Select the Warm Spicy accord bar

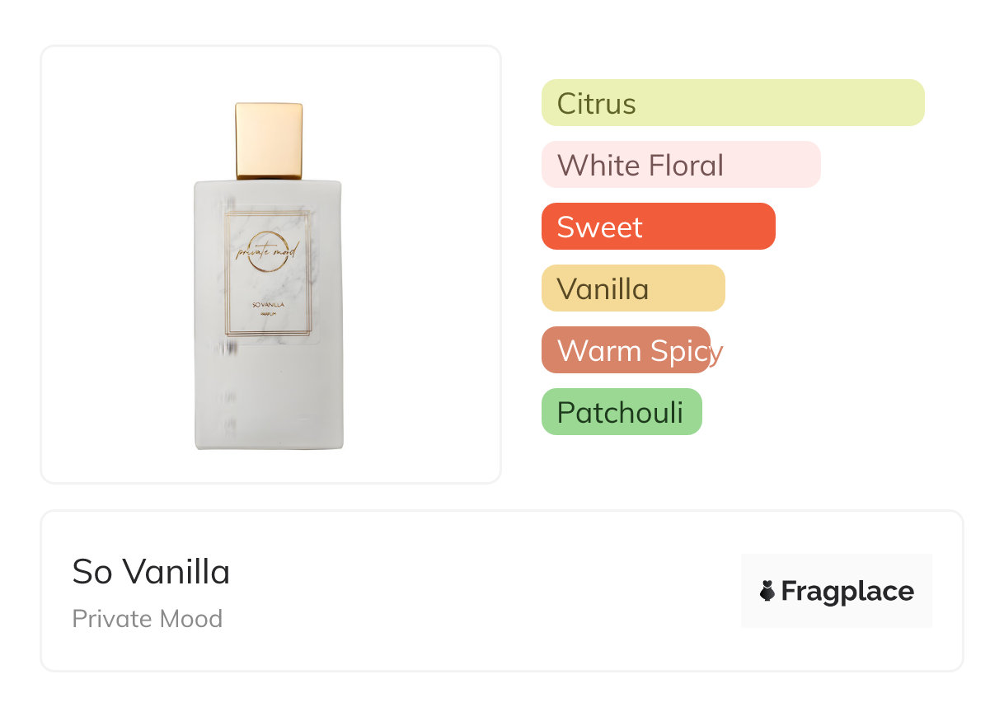click(x=625, y=350)
